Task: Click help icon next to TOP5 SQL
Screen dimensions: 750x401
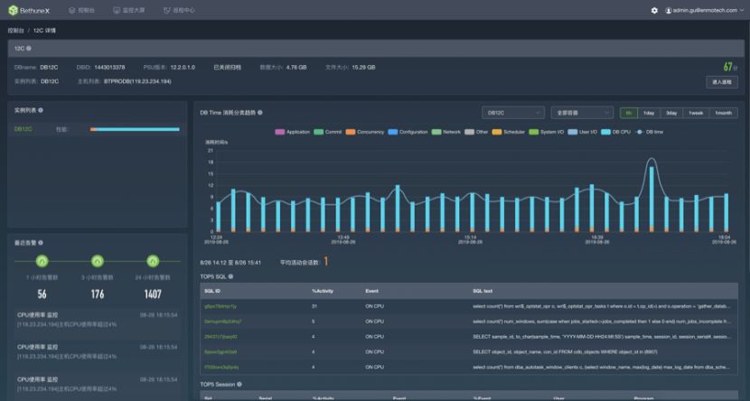Action: pos(231,276)
